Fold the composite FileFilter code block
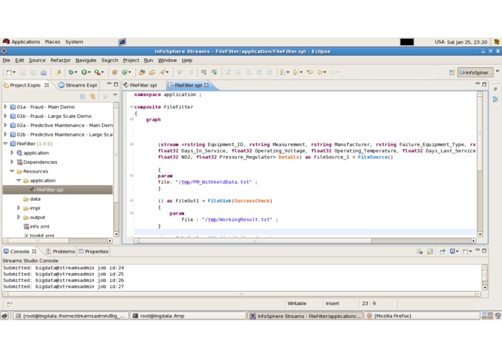The height and width of the screenshot is (357, 502). pos(131,107)
